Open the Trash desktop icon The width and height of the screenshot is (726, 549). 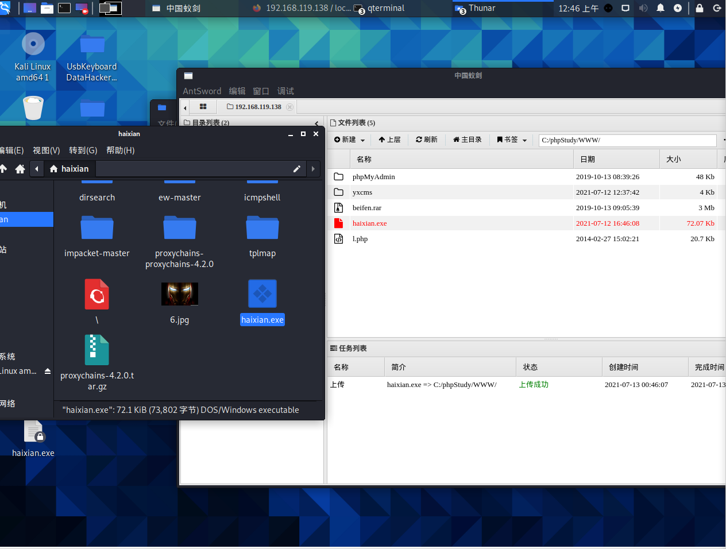33,107
